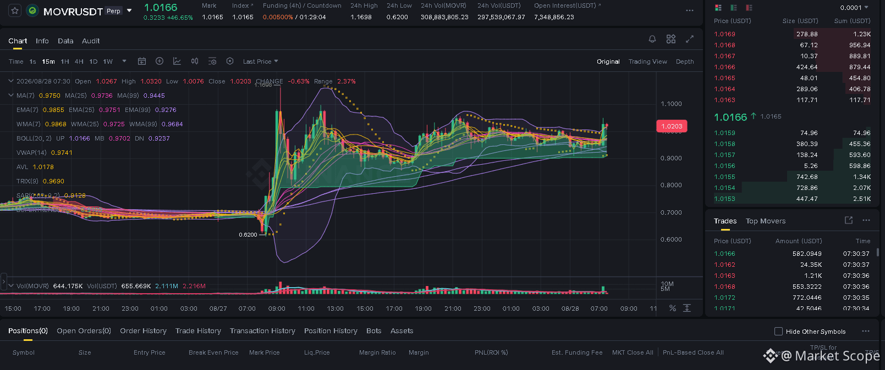This screenshot has height=370, width=885.
Task: Switch price axis to percentage scale
Action: pyautogui.click(x=672, y=308)
